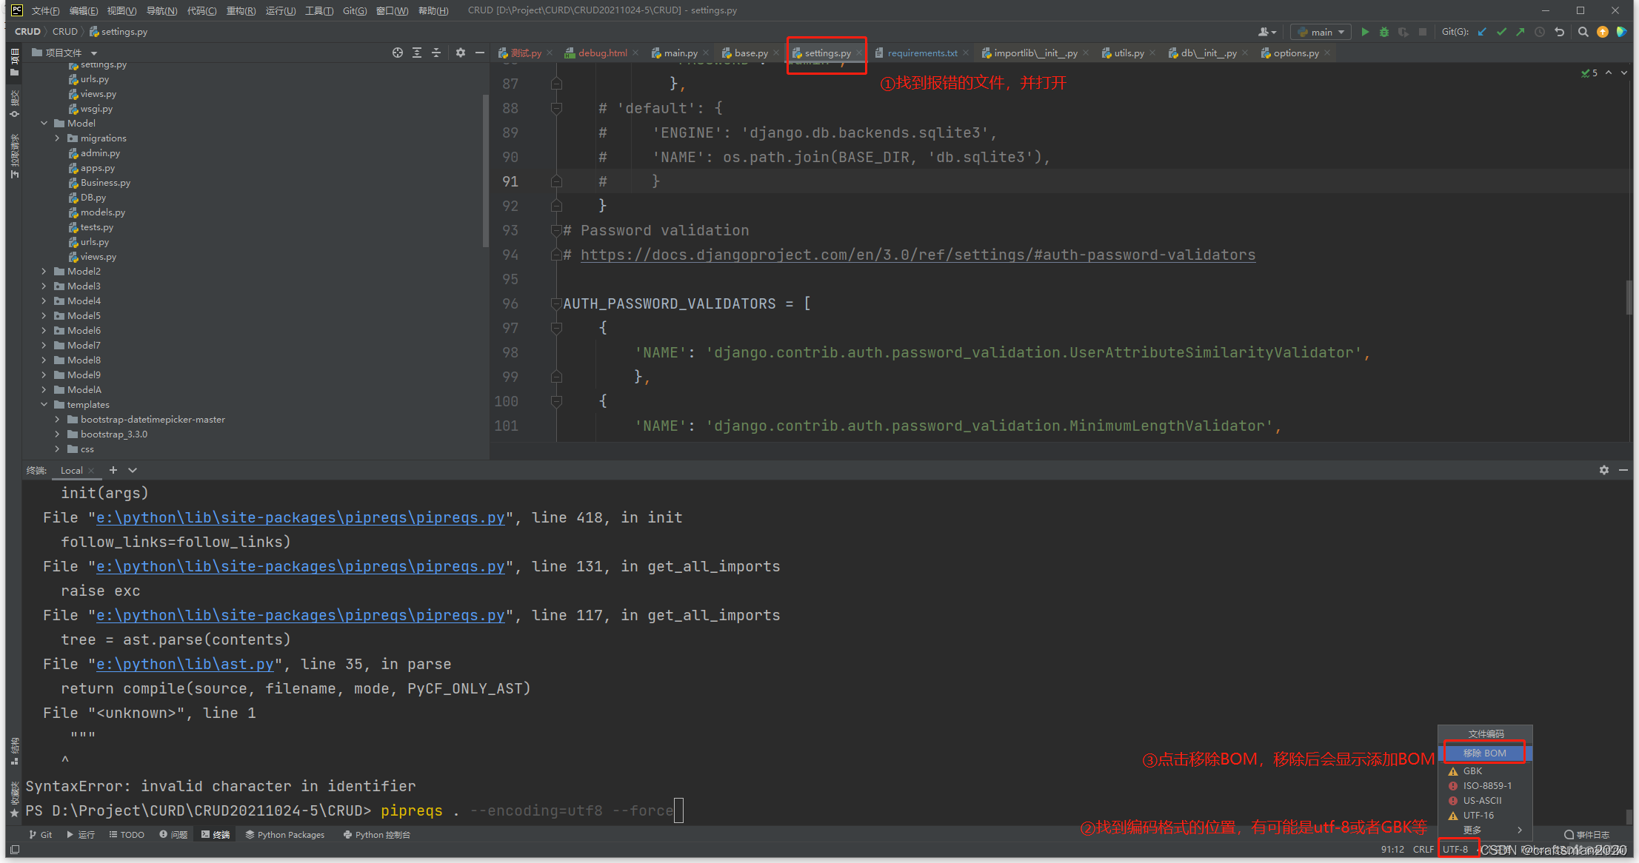Screen dimensions: 1639x863
Task: Expand the migrations folder
Action: point(58,138)
